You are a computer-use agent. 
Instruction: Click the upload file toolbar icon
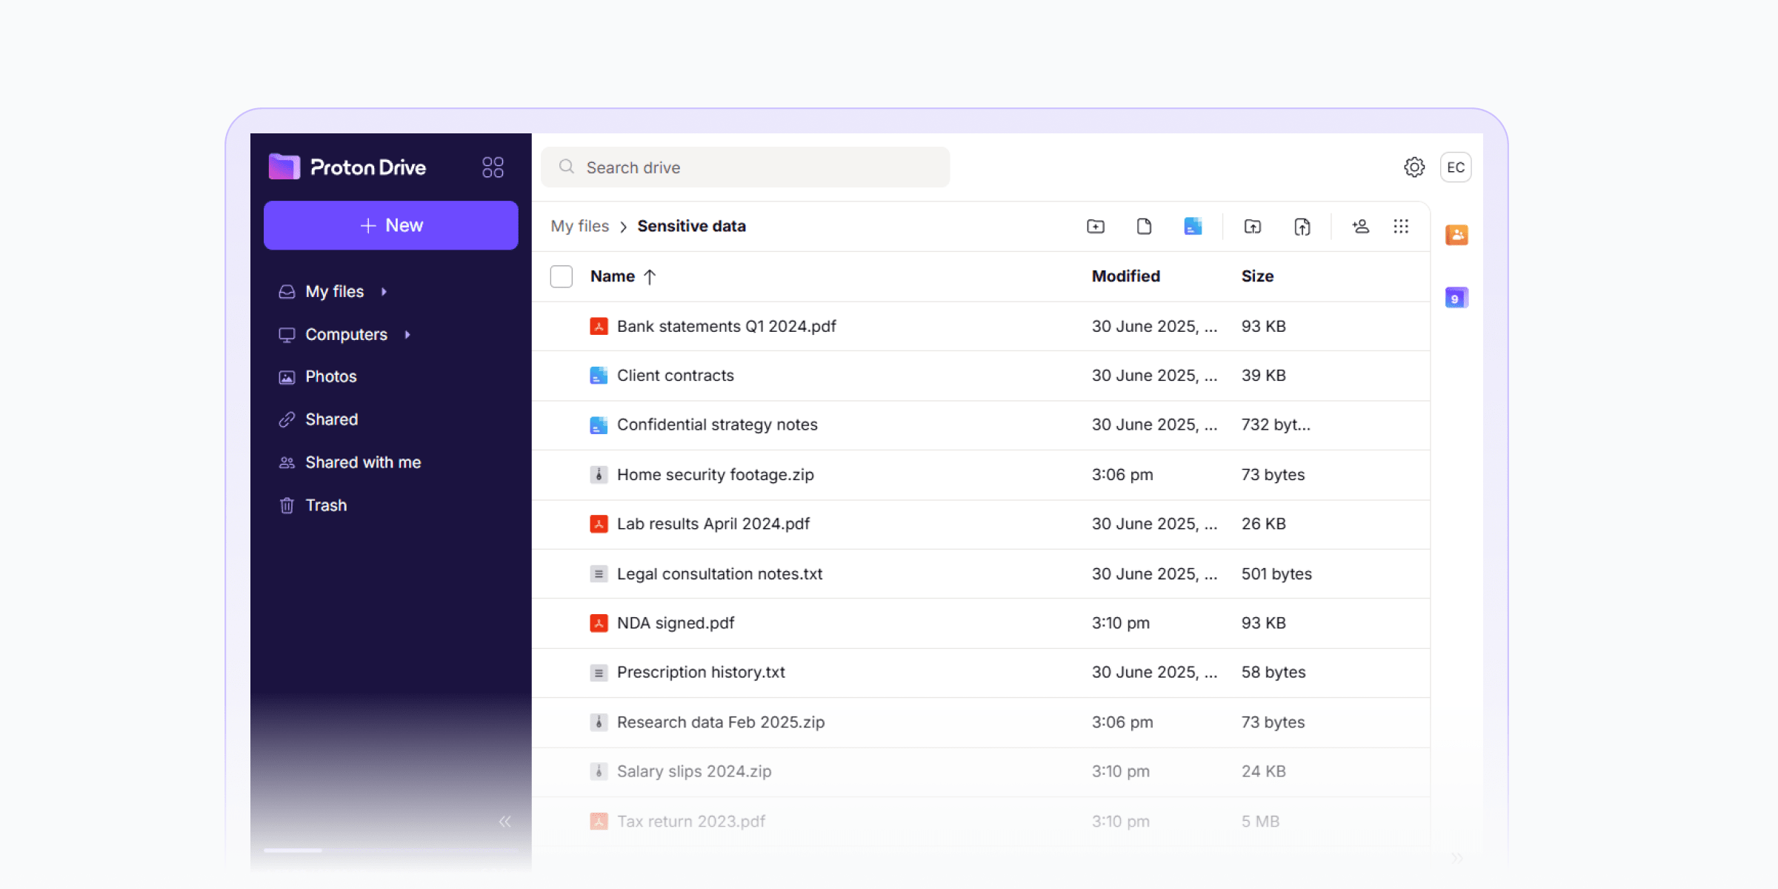coord(1302,227)
